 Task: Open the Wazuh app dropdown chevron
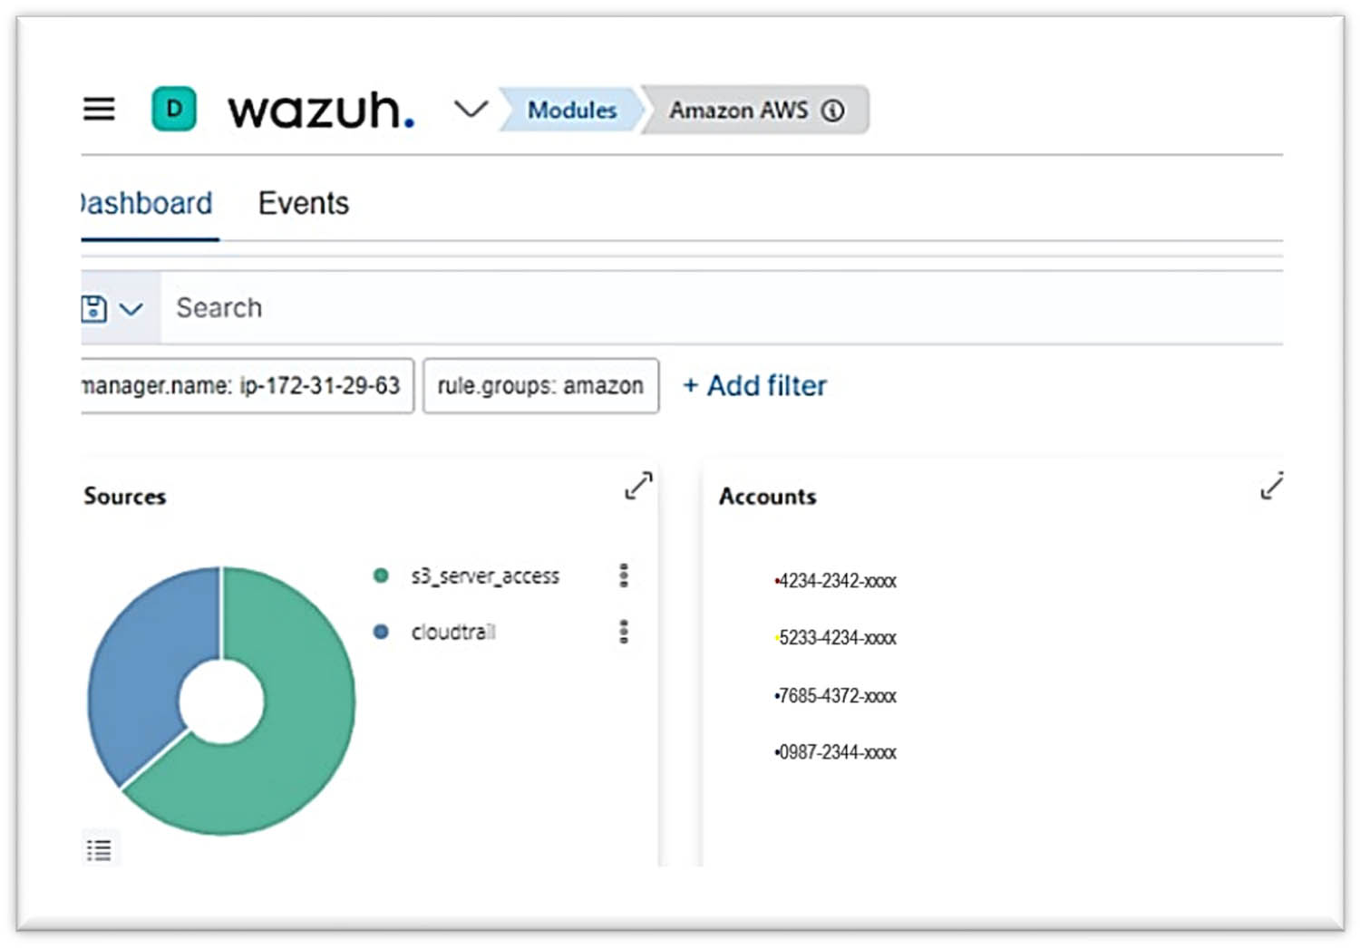471,110
